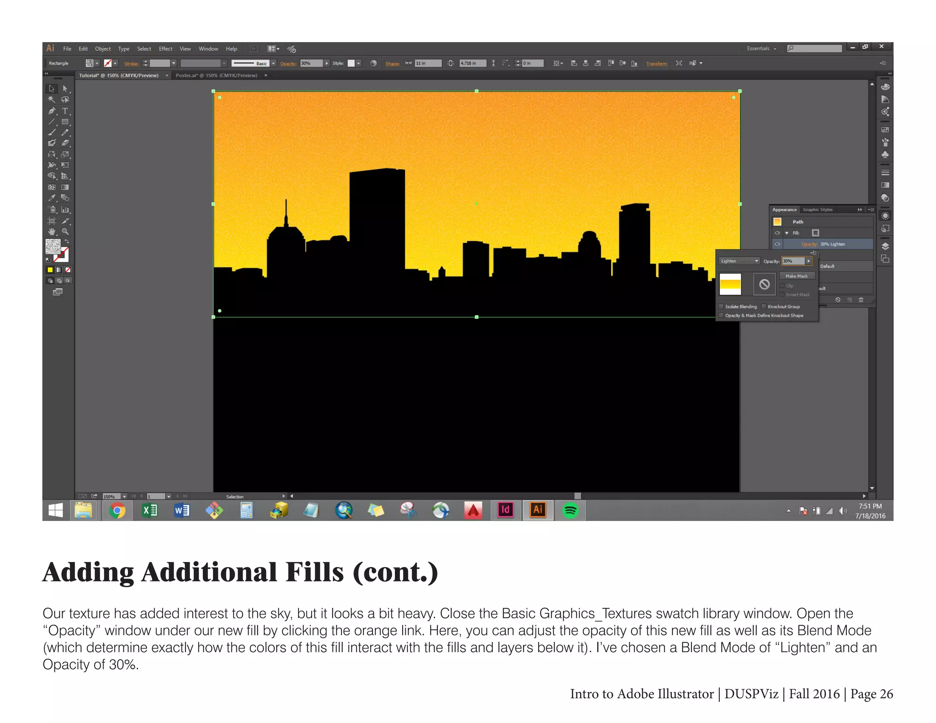The image size is (936, 723).
Task: Enable the Isolate Blending checkbox
Action: coord(721,307)
